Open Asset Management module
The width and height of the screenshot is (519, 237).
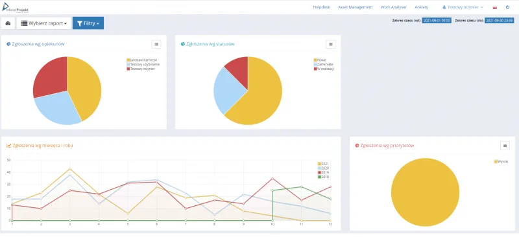pyautogui.click(x=355, y=7)
